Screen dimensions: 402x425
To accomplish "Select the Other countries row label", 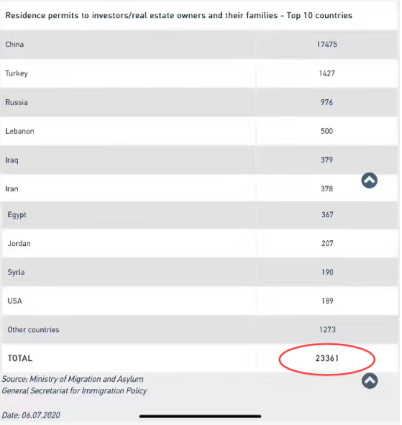I will (33, 329).
